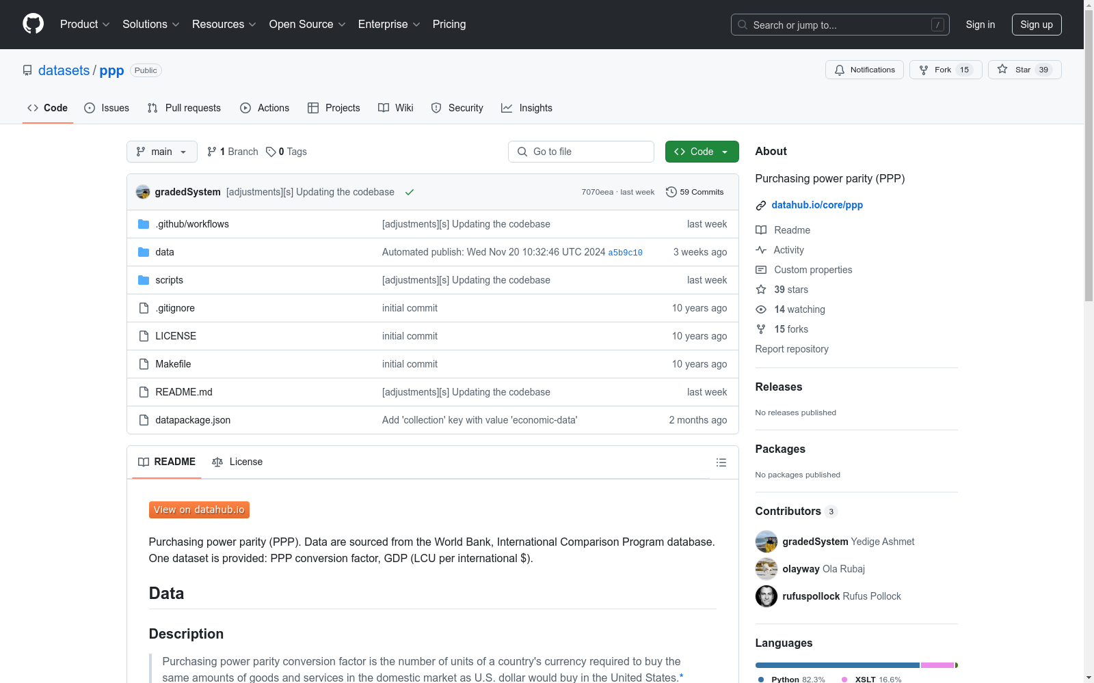1094x683 pixels.
Task: Open the main branch selector dropdown
Action: (x=162, y=152)
